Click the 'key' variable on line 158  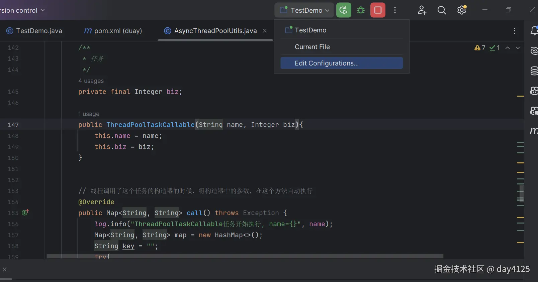[x=128, y=246]
